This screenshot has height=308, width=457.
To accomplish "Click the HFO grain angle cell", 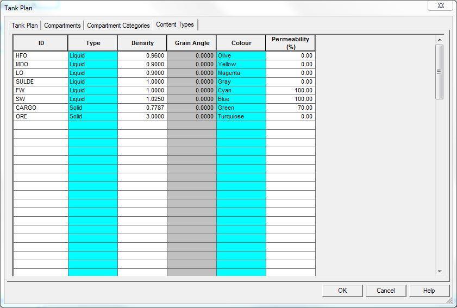I will [192, 55].
